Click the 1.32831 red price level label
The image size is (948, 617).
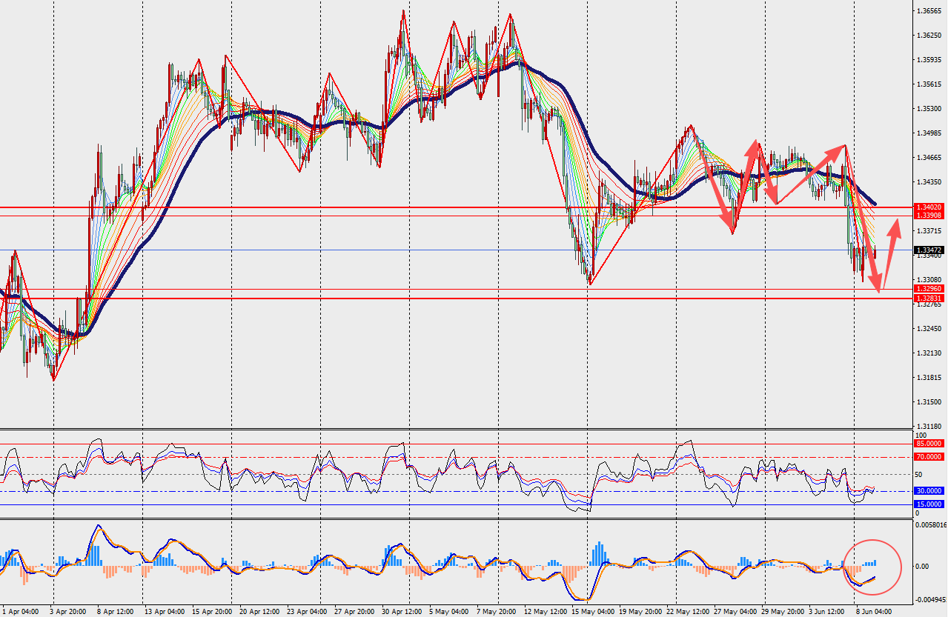tap(929, 298)
